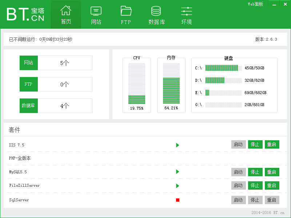Viewport: 291px width, 218px height.
Task: Click the 5个 website count
Action: [65, 63]
